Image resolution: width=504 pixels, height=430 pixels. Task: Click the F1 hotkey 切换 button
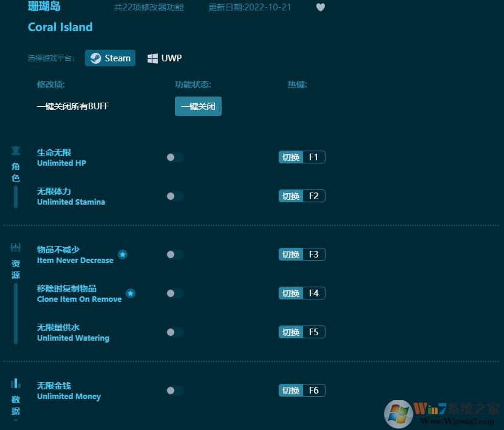(291, 157)
